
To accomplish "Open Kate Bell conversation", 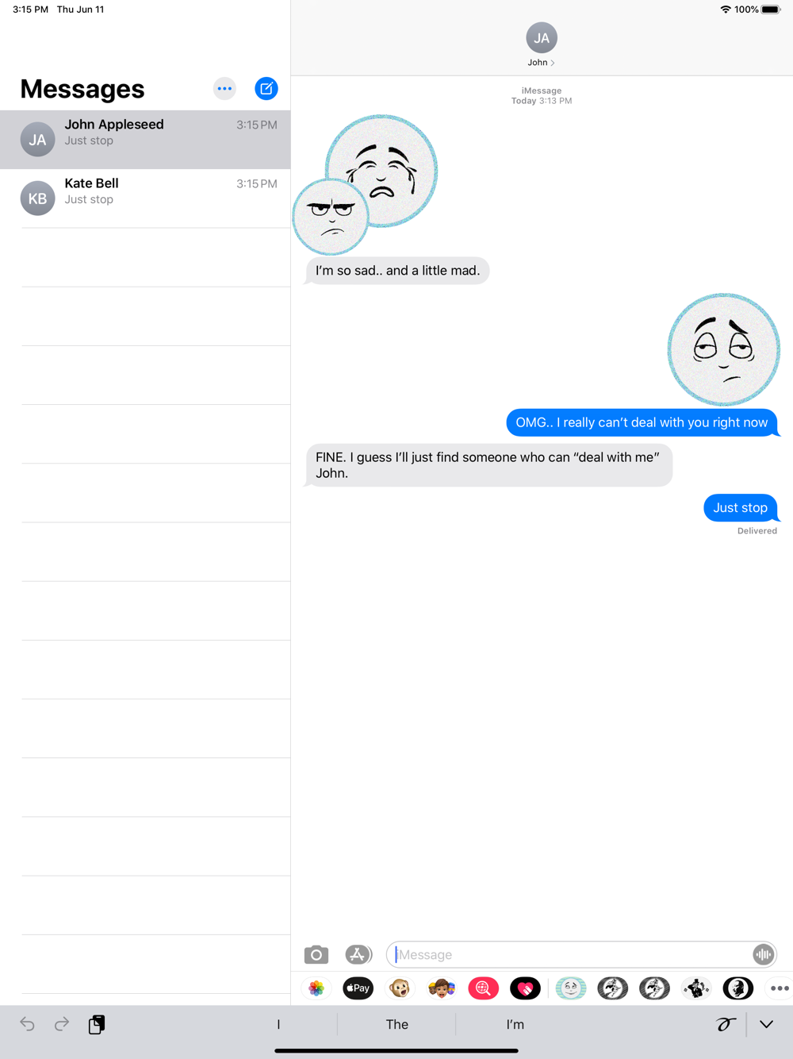I will point(145,198).
